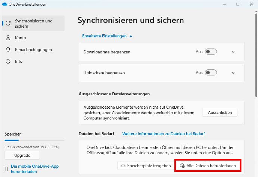
Task: Open Die mobile OneDrive-App herunterladen link
Action: (35, 169)
